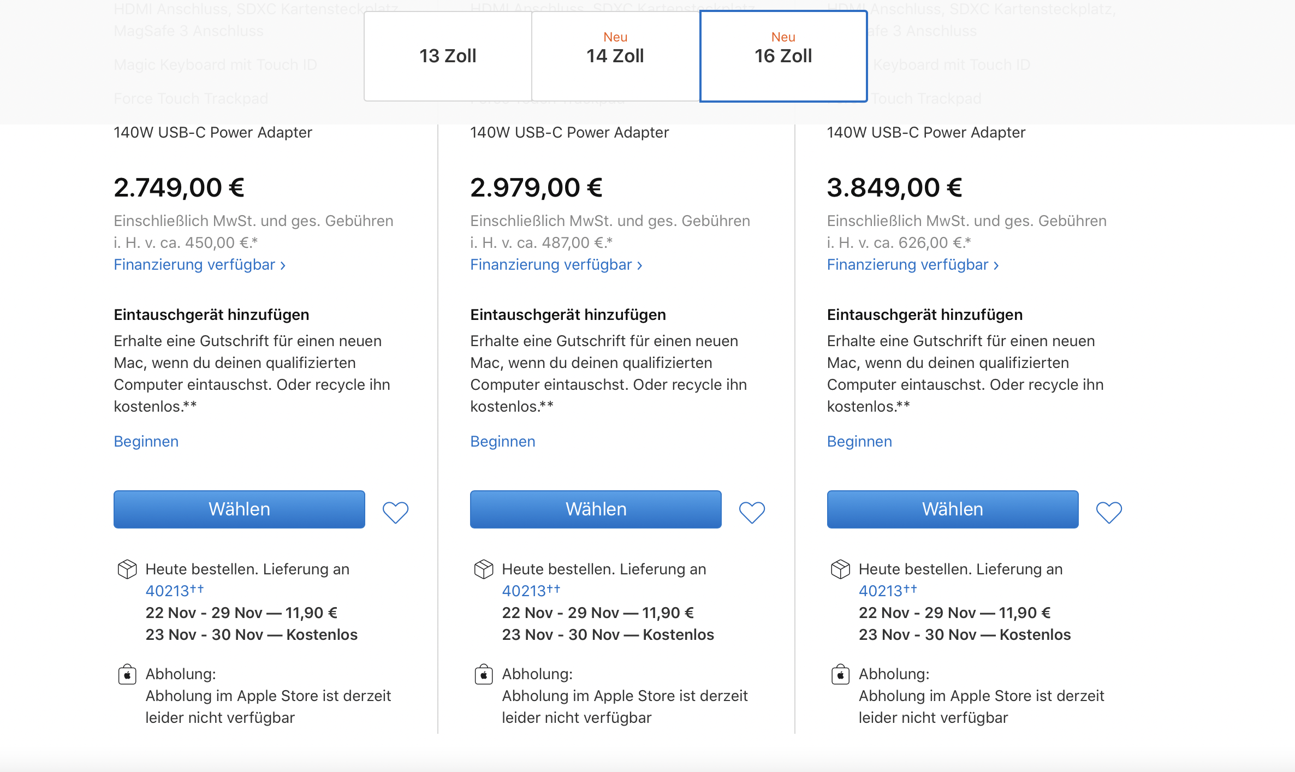
Task: Click Beginnen trade-in link in the 2.749,00 € column
Action: (146, 441)
